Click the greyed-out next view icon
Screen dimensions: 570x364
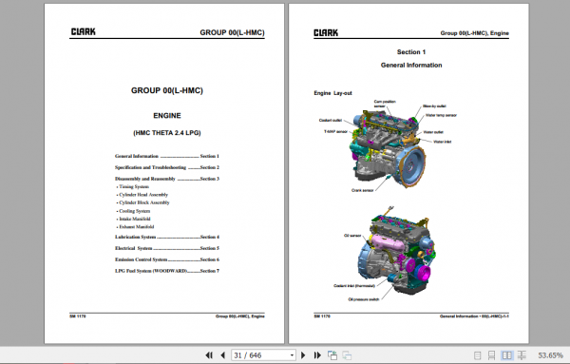pos(347,355)
